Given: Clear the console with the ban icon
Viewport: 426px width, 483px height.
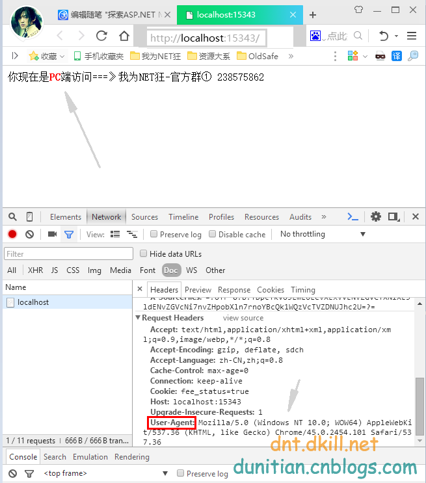Looking at the screenshot, I should coord(12,473).
